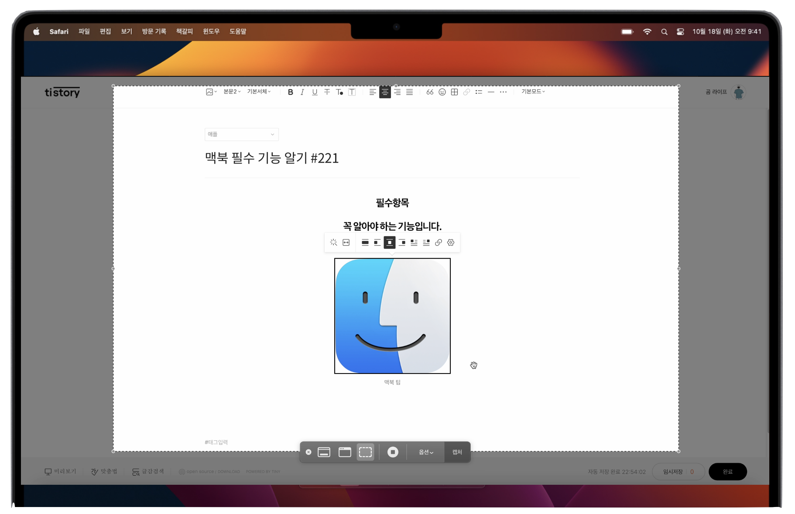The image size is (795, 514).
Task: Click the tistory logo
Action: coord(62,92)
